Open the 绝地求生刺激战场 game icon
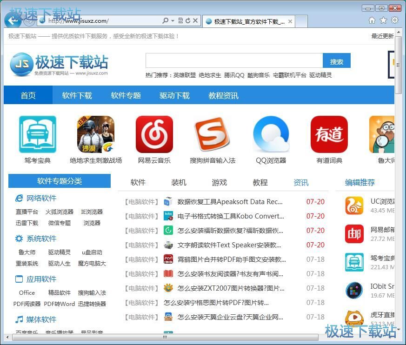Screen dimensions: 406x345 click(96, 134)
